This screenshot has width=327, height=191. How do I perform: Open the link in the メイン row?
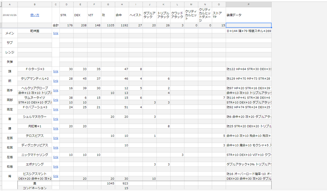pyautogui.click(x=56, y=33)
